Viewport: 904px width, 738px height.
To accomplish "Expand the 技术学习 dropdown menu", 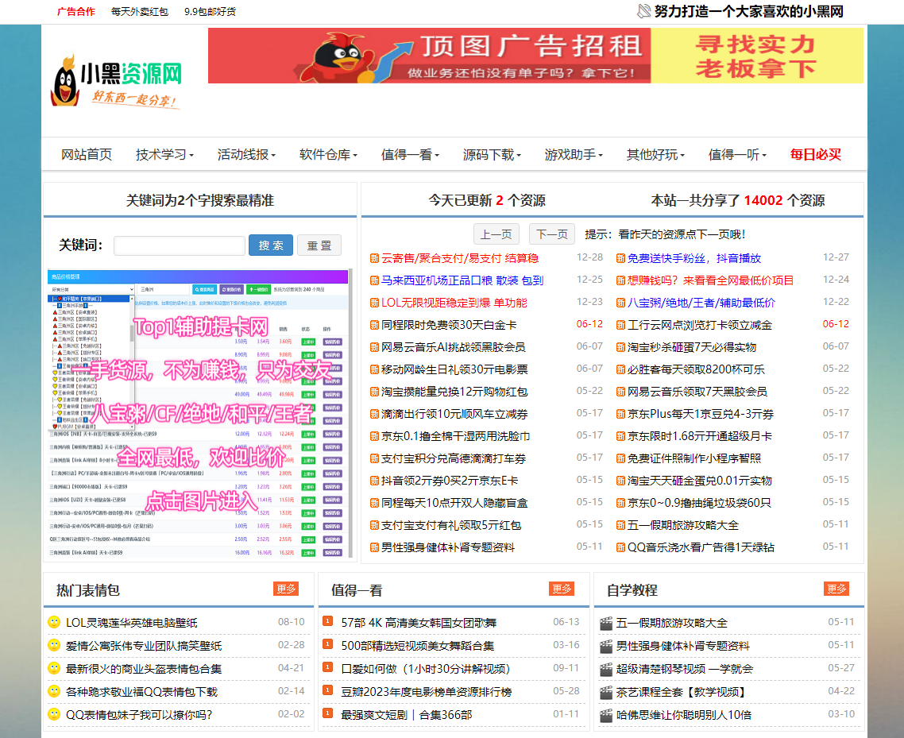I will click(x=165, y=155).
